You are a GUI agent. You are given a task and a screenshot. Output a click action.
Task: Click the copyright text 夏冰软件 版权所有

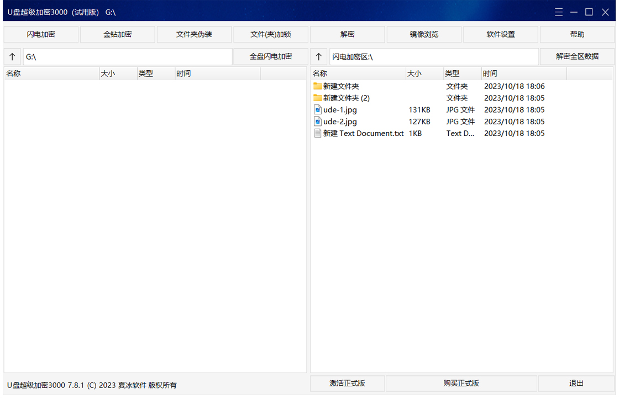point(147,385)
